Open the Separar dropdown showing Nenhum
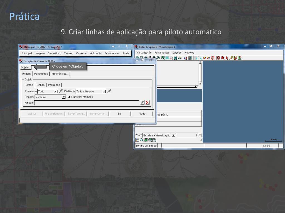This screenshot has height=213, width=285. [x=50, y=97]
